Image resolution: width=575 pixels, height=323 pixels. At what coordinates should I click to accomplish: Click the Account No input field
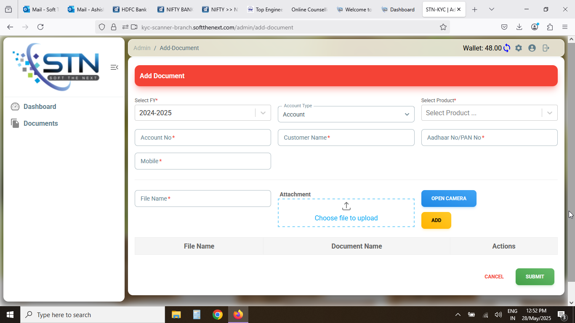click(203, 138)
